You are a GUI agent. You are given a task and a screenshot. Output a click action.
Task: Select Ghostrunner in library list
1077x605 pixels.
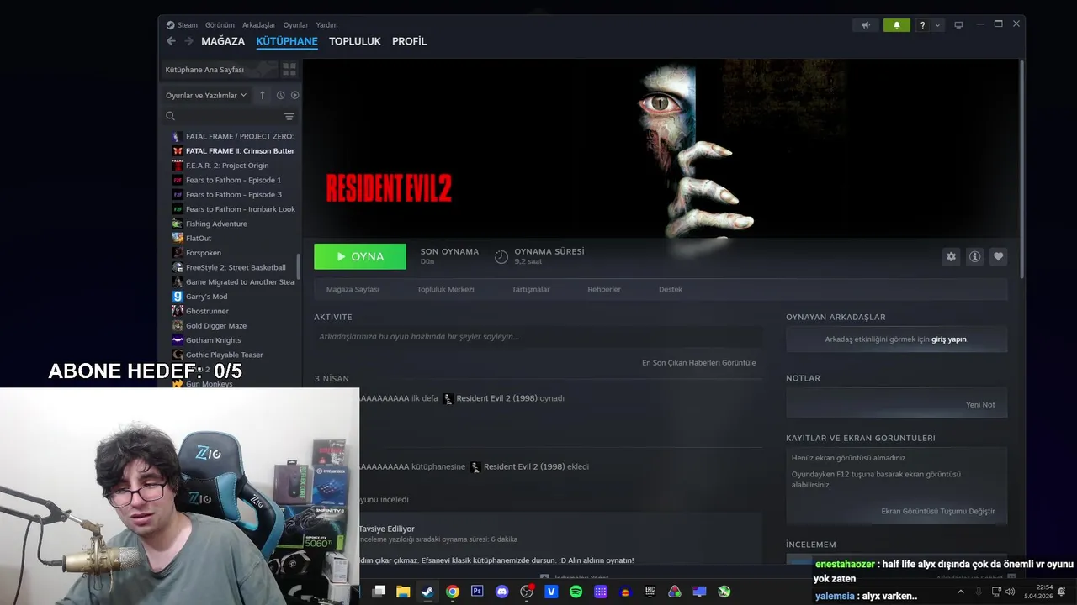[234, 311]
